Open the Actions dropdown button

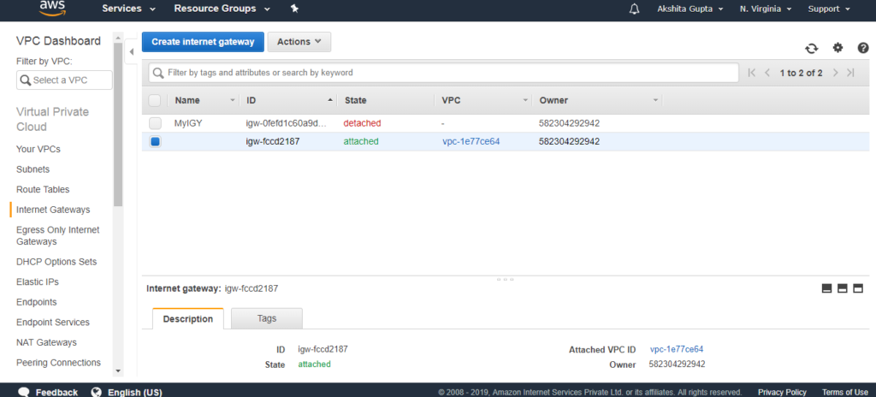[299, 42]
